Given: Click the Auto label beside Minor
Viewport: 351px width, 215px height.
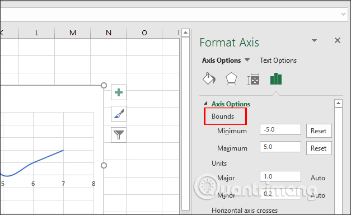Looking at the screenshot, I should 318,195.
